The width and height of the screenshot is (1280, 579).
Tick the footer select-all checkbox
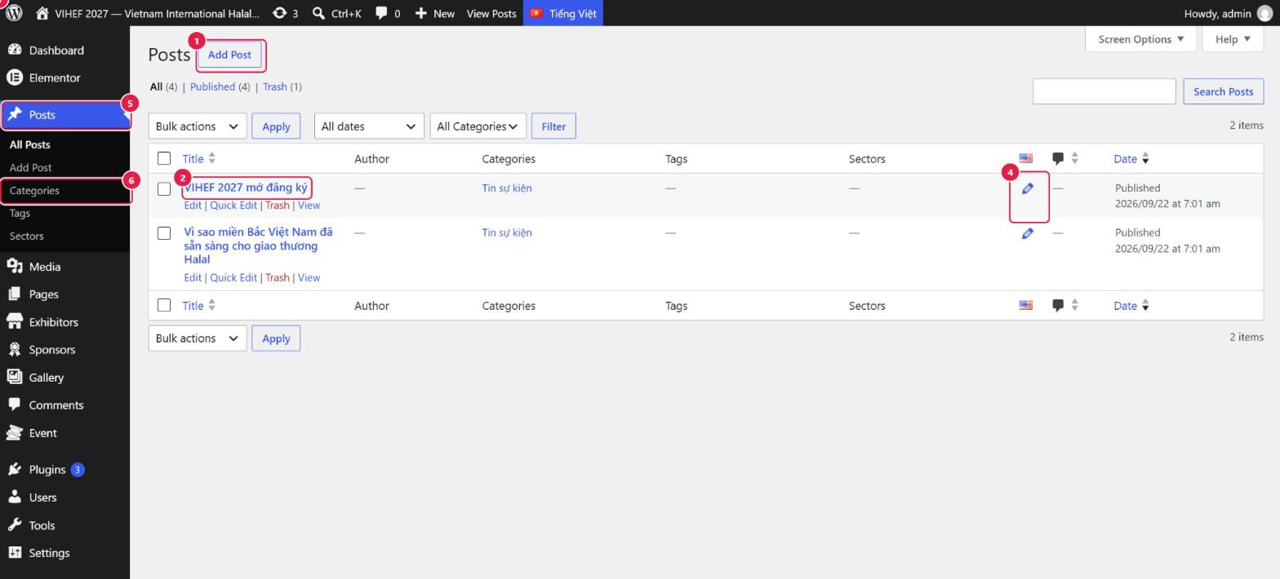click(x=164, y=305)
